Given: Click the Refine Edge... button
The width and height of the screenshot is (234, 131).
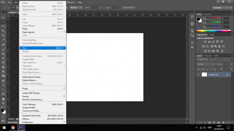Looking at the screenshot, I should click(x=129, y=8).
